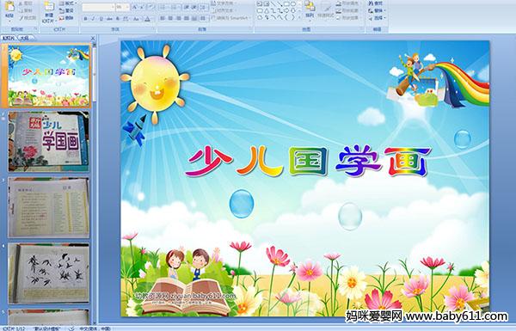
Task: Click the Convert to SmartArt button
Action: coord(230,18)
